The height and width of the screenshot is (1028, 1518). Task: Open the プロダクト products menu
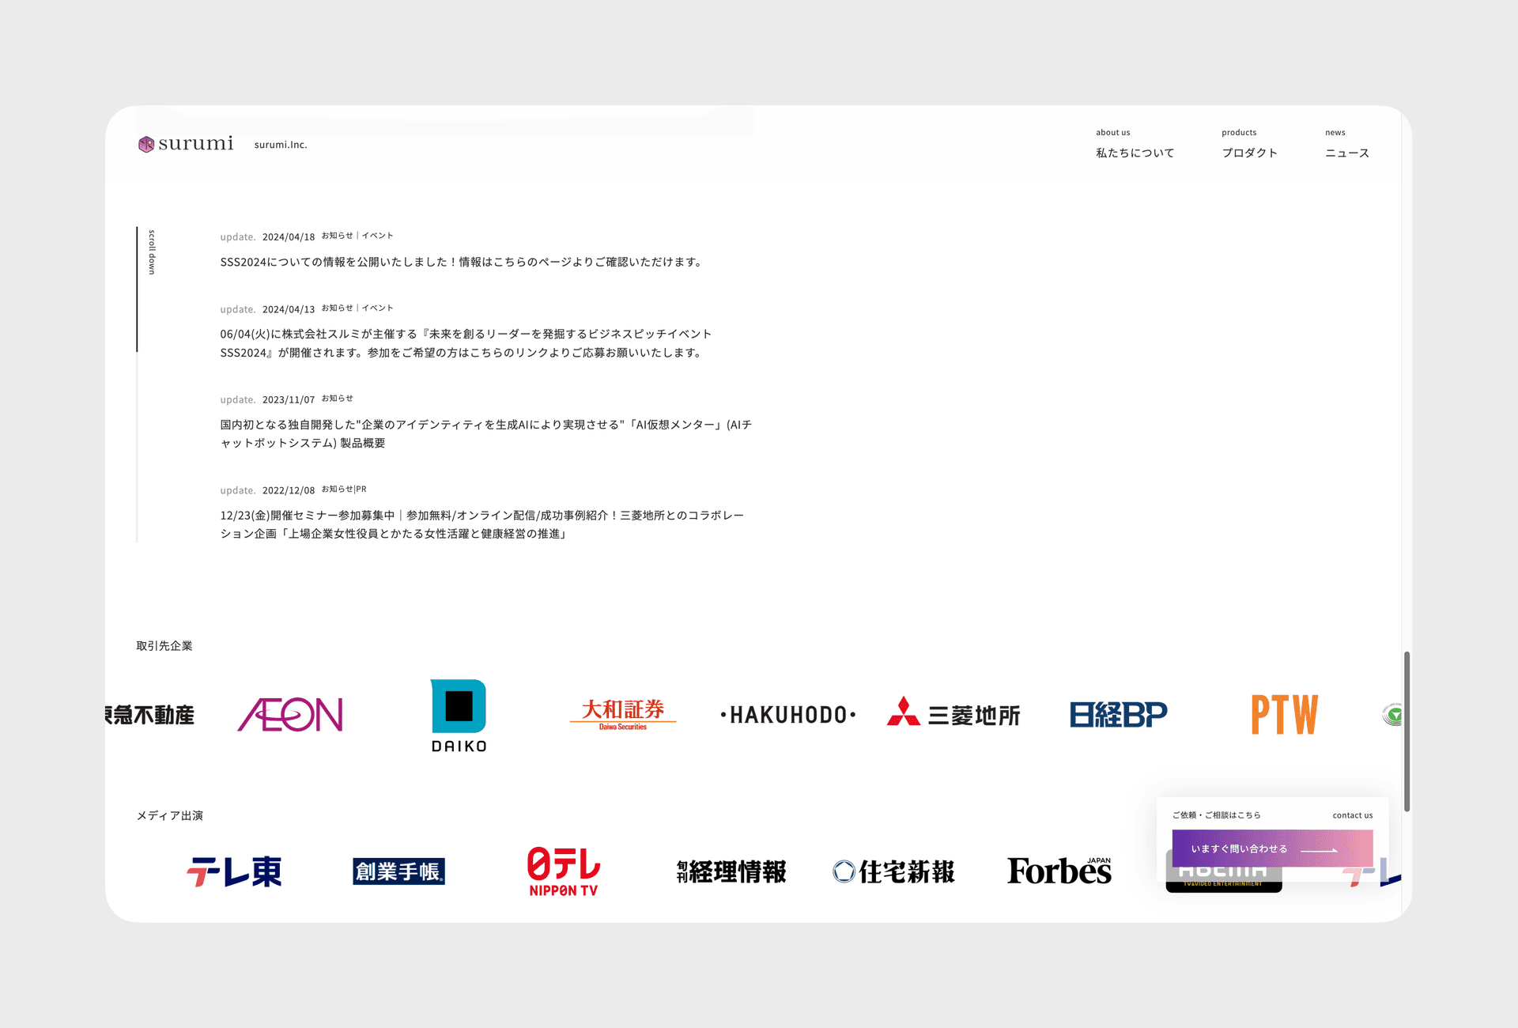(x=1249, y=144)
